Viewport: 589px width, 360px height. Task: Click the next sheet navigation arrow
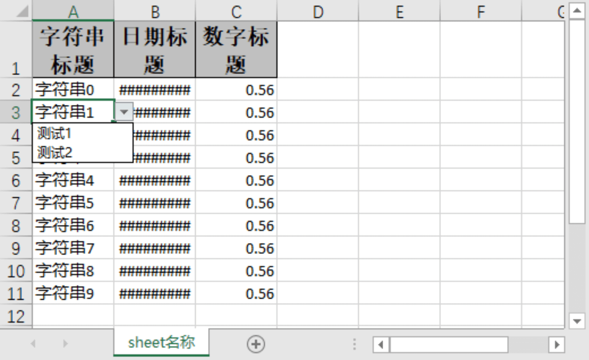click(65, 344)
